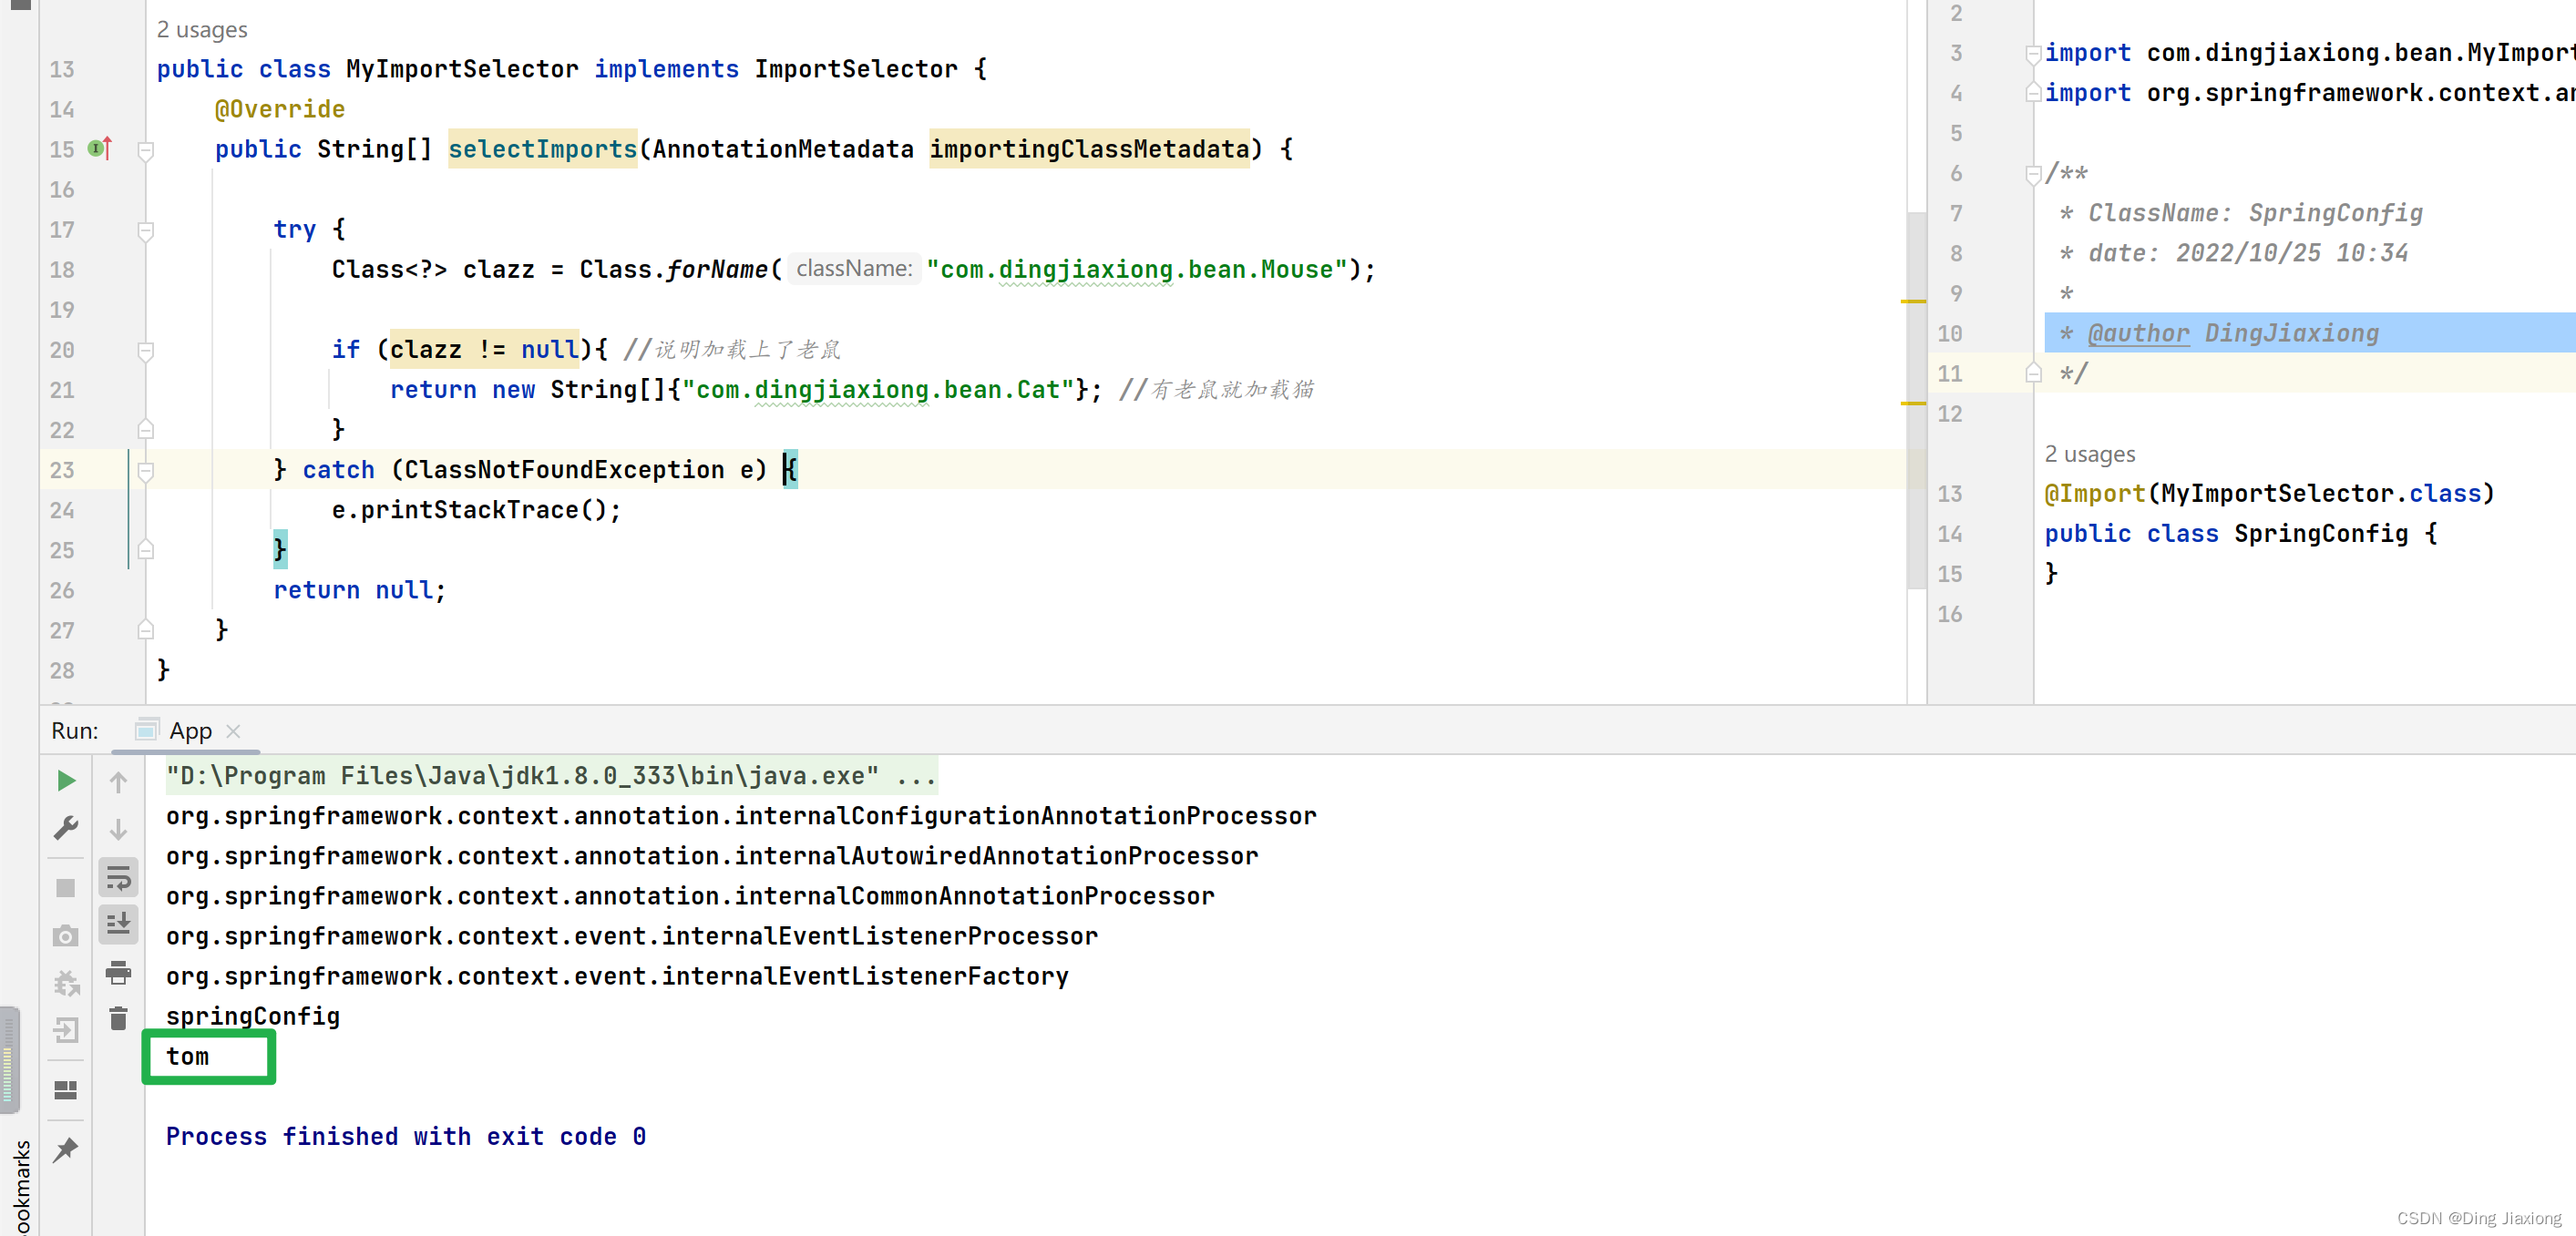This screenshot has height=1236, width=2576.
Task: Click the down stack trace arrow
Action: coord(118,830)
